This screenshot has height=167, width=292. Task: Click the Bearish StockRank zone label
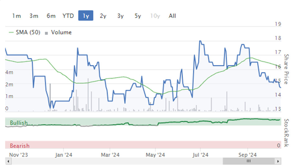tap(20, 146)
